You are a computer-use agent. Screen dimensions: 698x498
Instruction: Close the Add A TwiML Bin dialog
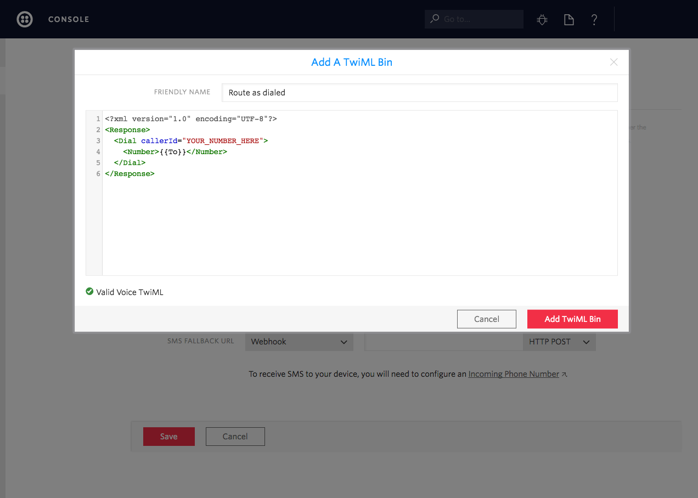coord(614,62)
